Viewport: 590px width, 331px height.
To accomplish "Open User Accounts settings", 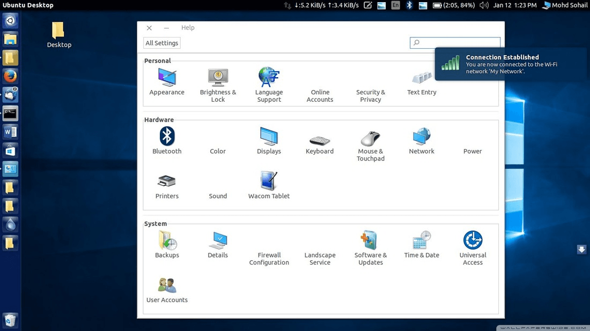I will tap(167, 287).
